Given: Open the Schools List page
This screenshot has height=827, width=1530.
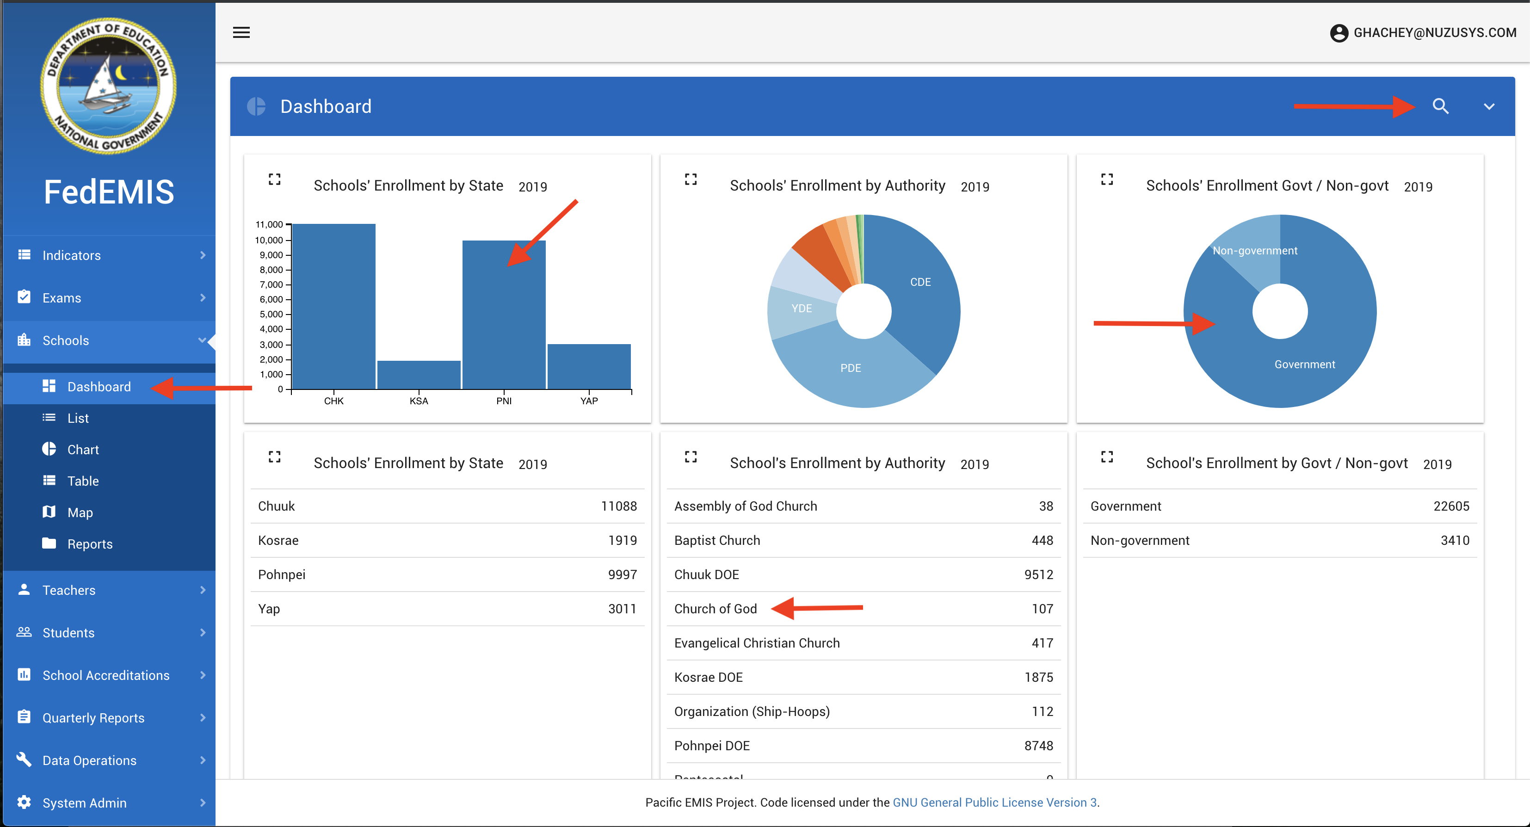Looking at the screenshot, I should point(78,418).
